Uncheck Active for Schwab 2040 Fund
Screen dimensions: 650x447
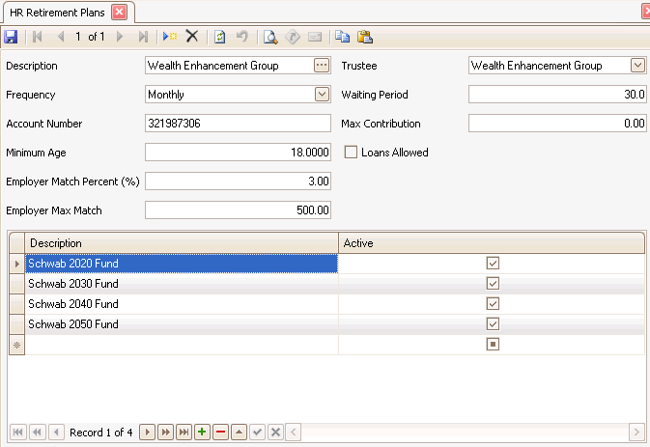click(x=493, y=304)
